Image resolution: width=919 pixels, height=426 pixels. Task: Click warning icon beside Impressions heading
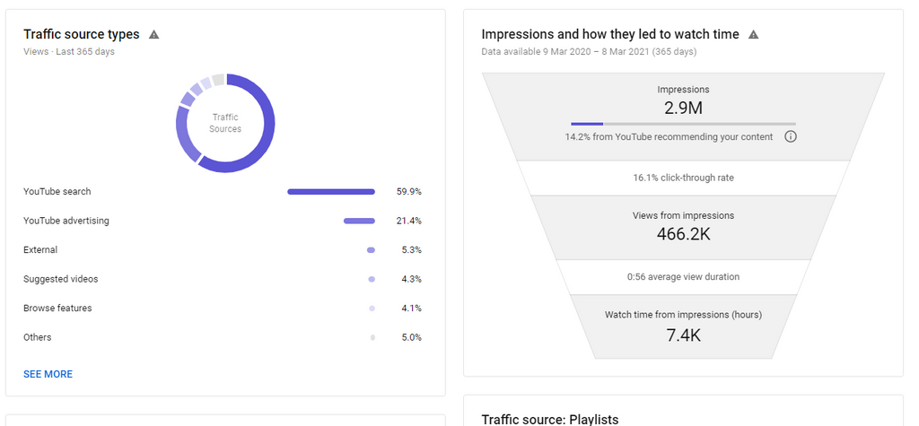point(753,35)
